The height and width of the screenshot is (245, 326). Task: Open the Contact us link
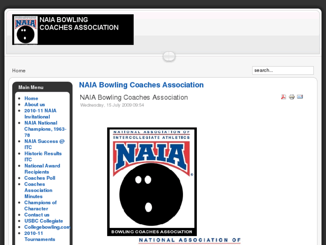click(37, 215)
